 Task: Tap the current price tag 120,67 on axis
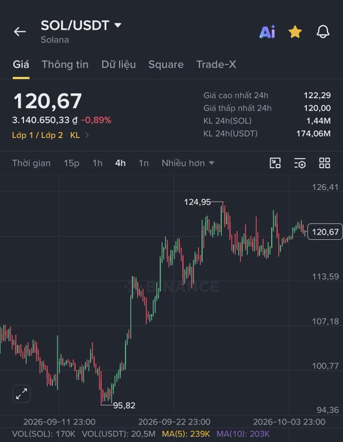tap(325, 231)
